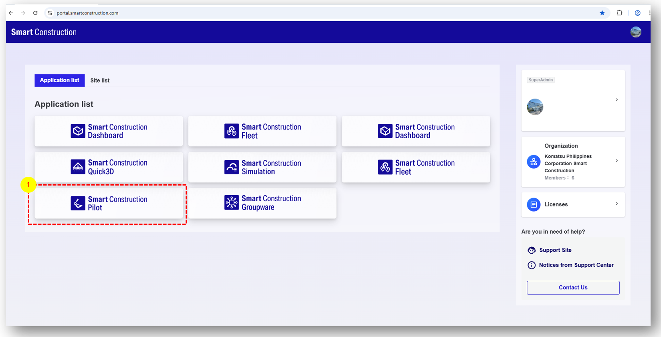Click the user avatar in the header

coord(636,32)
